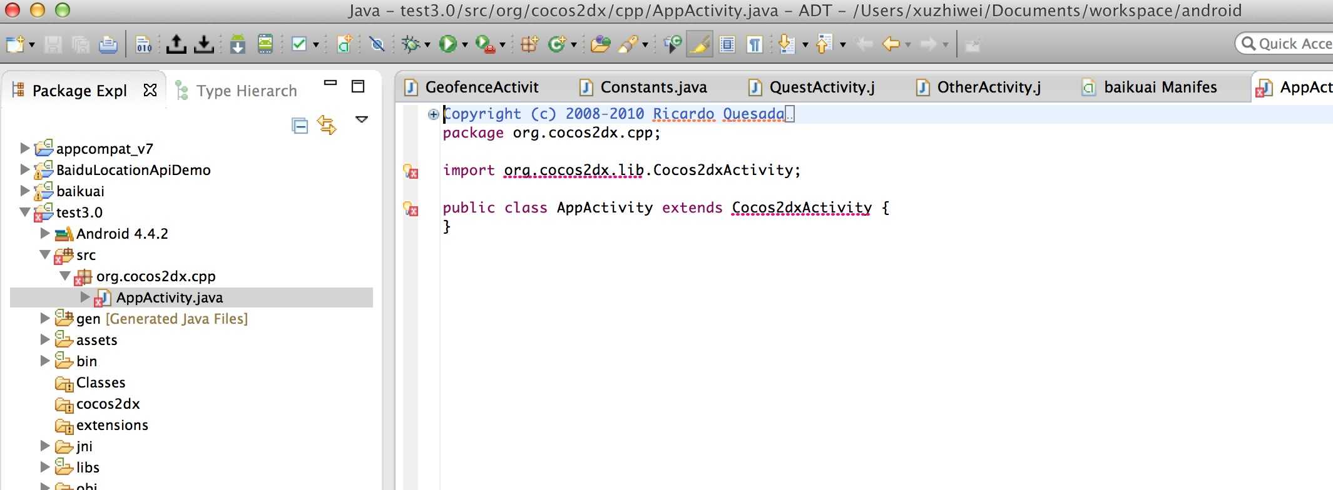
Task: Expand the baikuai project
Action: click(x=24, y=191)
